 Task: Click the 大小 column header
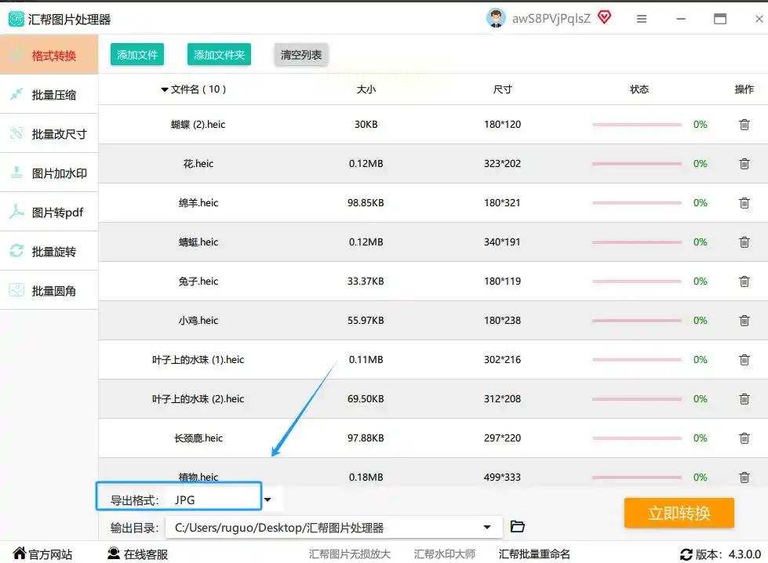click(366, 89)
